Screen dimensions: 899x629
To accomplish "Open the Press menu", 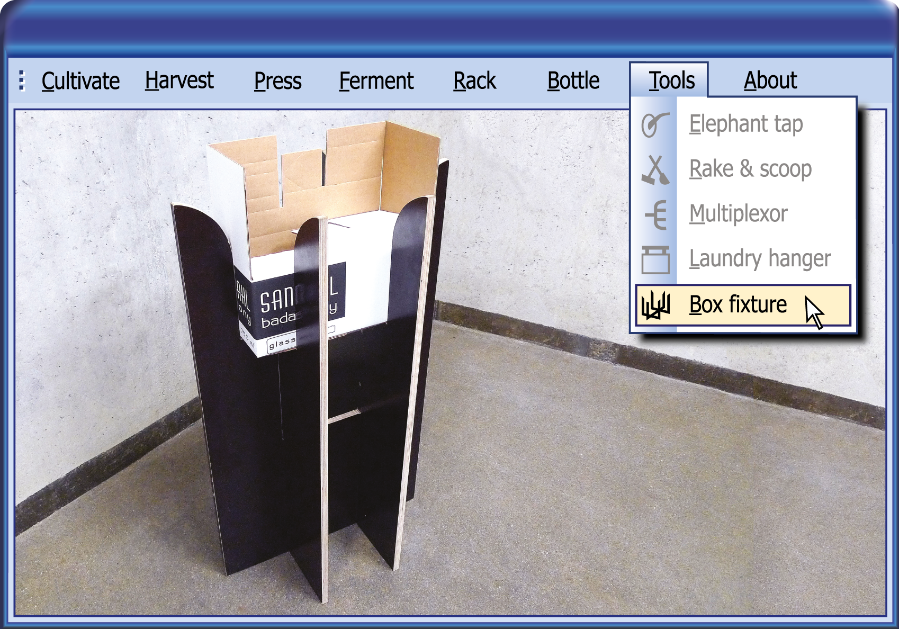I will pyautogui.click(x=277, y=81).
